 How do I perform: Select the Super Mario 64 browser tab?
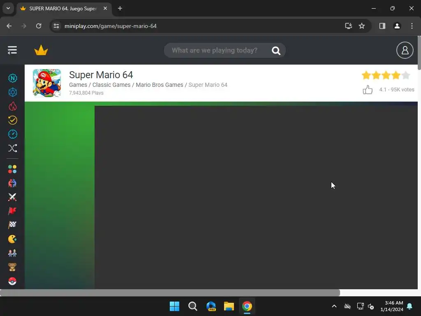tap(64, 8)
